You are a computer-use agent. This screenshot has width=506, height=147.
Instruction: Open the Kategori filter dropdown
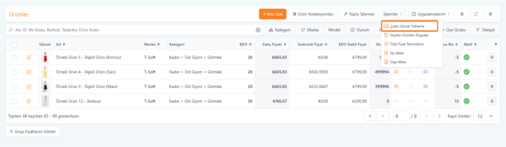[x=280, y=30]
